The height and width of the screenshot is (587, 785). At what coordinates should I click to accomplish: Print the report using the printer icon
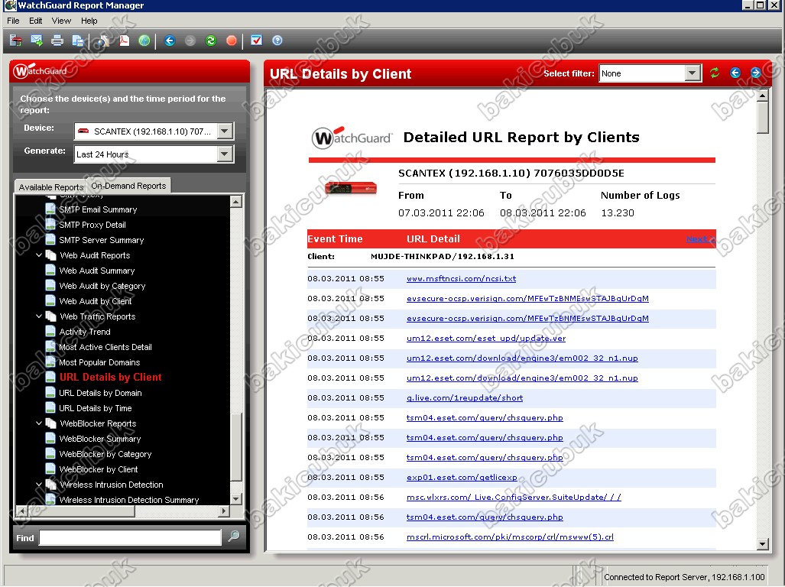point(57,41)
